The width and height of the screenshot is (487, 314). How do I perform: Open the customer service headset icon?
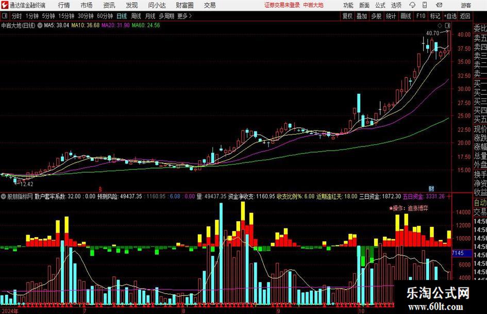(412, 5)
